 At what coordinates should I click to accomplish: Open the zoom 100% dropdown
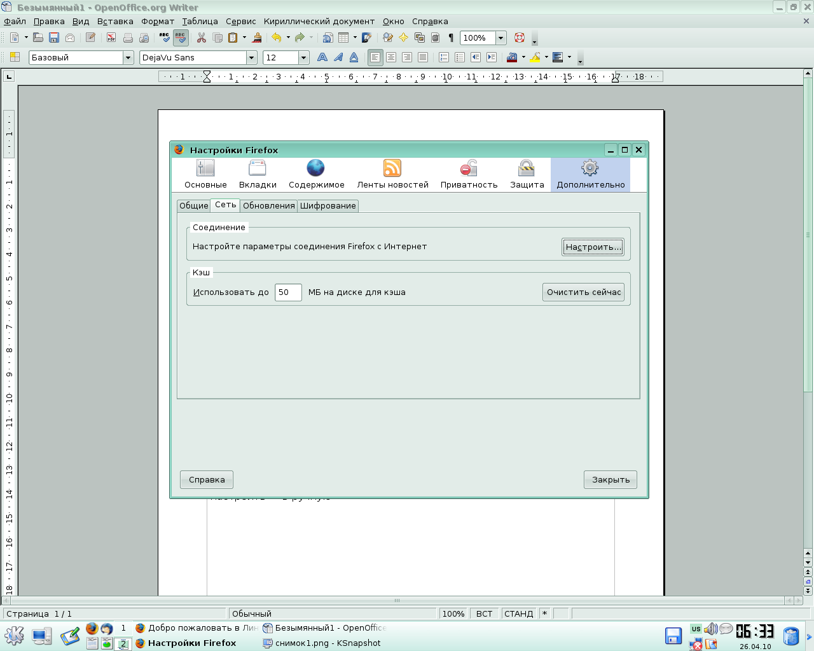point(501,38)
